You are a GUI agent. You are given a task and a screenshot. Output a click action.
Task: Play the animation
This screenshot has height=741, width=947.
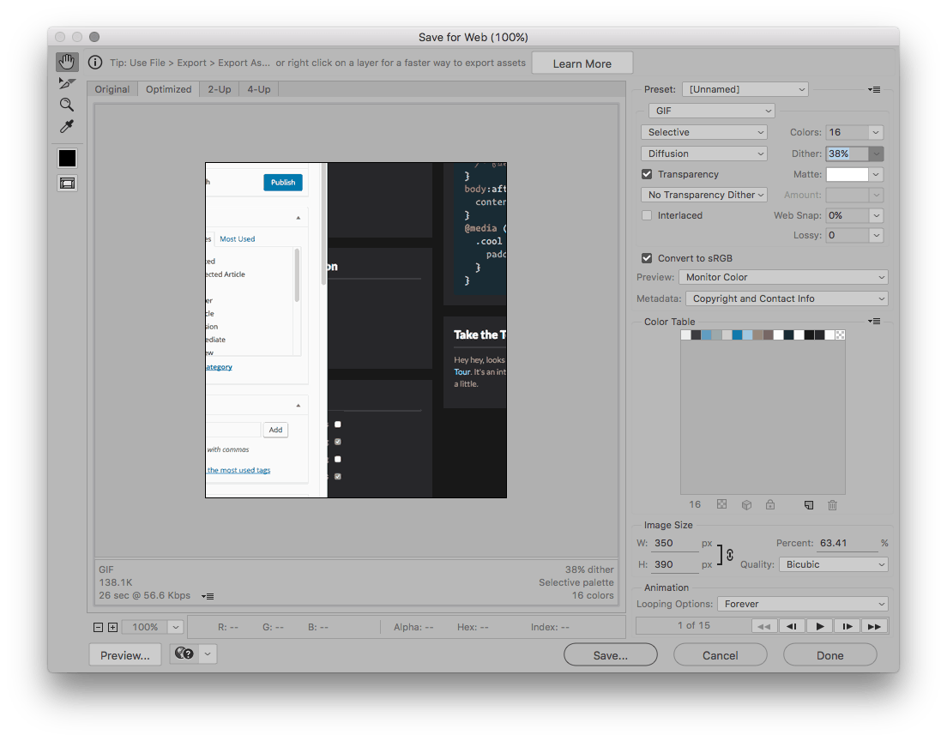819,626
